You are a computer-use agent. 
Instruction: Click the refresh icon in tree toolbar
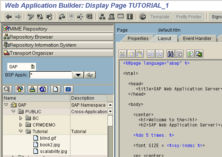coord(43,89)
